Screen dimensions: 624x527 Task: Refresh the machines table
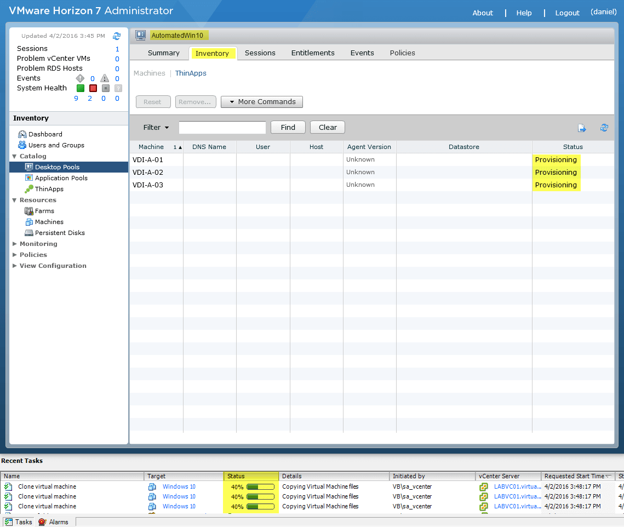[x=604, y=128]
